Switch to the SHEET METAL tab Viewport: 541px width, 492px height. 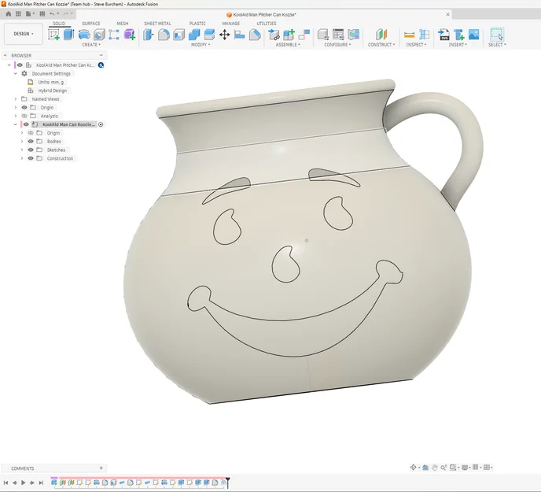tap(157, 24)
